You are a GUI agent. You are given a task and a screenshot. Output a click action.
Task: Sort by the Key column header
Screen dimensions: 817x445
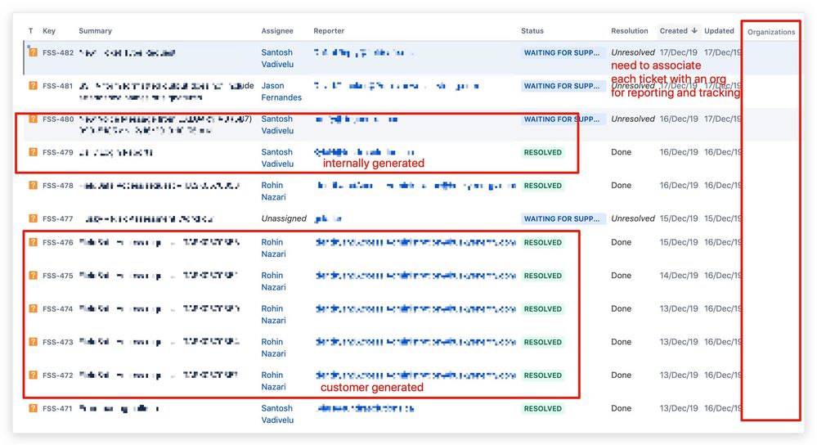coord(49,31)
